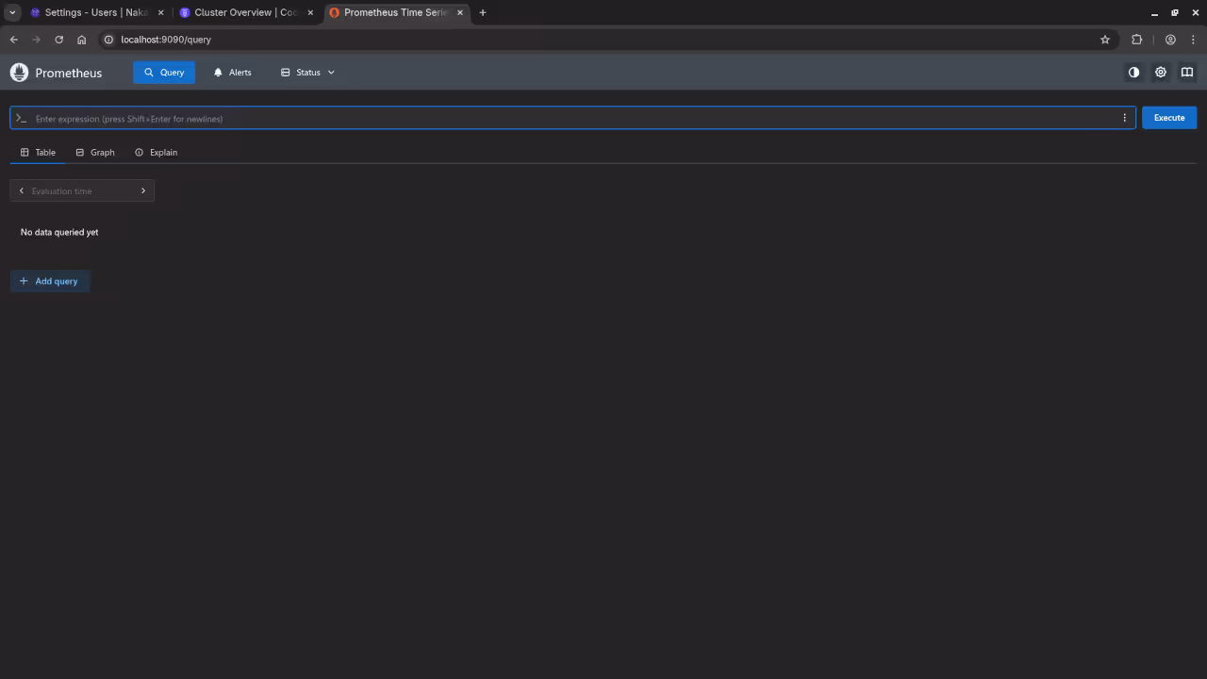Step back using the Evaluation time left arrow
The image size is (1207, 679).
pos(21,190)
